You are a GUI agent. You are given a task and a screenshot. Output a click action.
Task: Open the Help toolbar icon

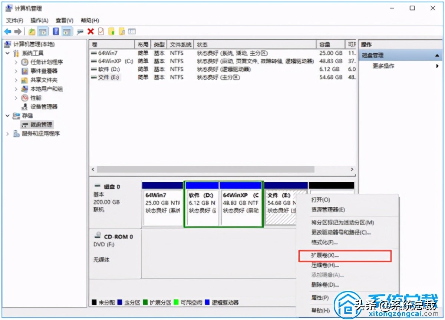point(56,31)
